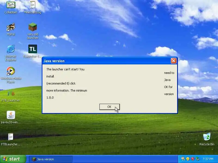Image resolution: width=218 pixels, height=163 pixels.
Task: Select the MyPal browser shortcut
Action: pos(11,30)
